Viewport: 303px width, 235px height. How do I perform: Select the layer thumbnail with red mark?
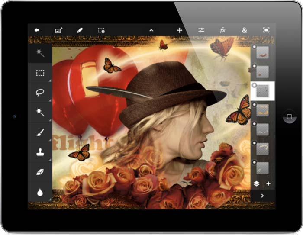263,52
